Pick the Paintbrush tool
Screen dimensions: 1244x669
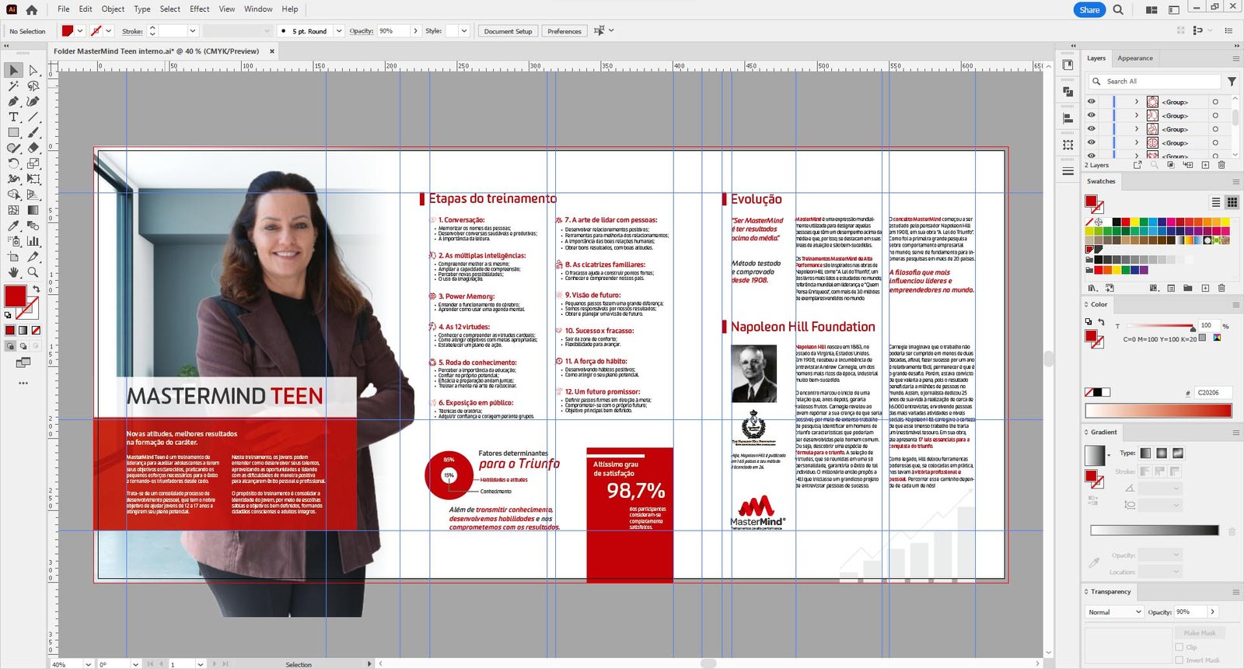[33, 132]
